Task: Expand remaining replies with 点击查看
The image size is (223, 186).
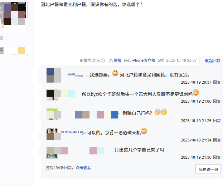Action: pos(83,168)
